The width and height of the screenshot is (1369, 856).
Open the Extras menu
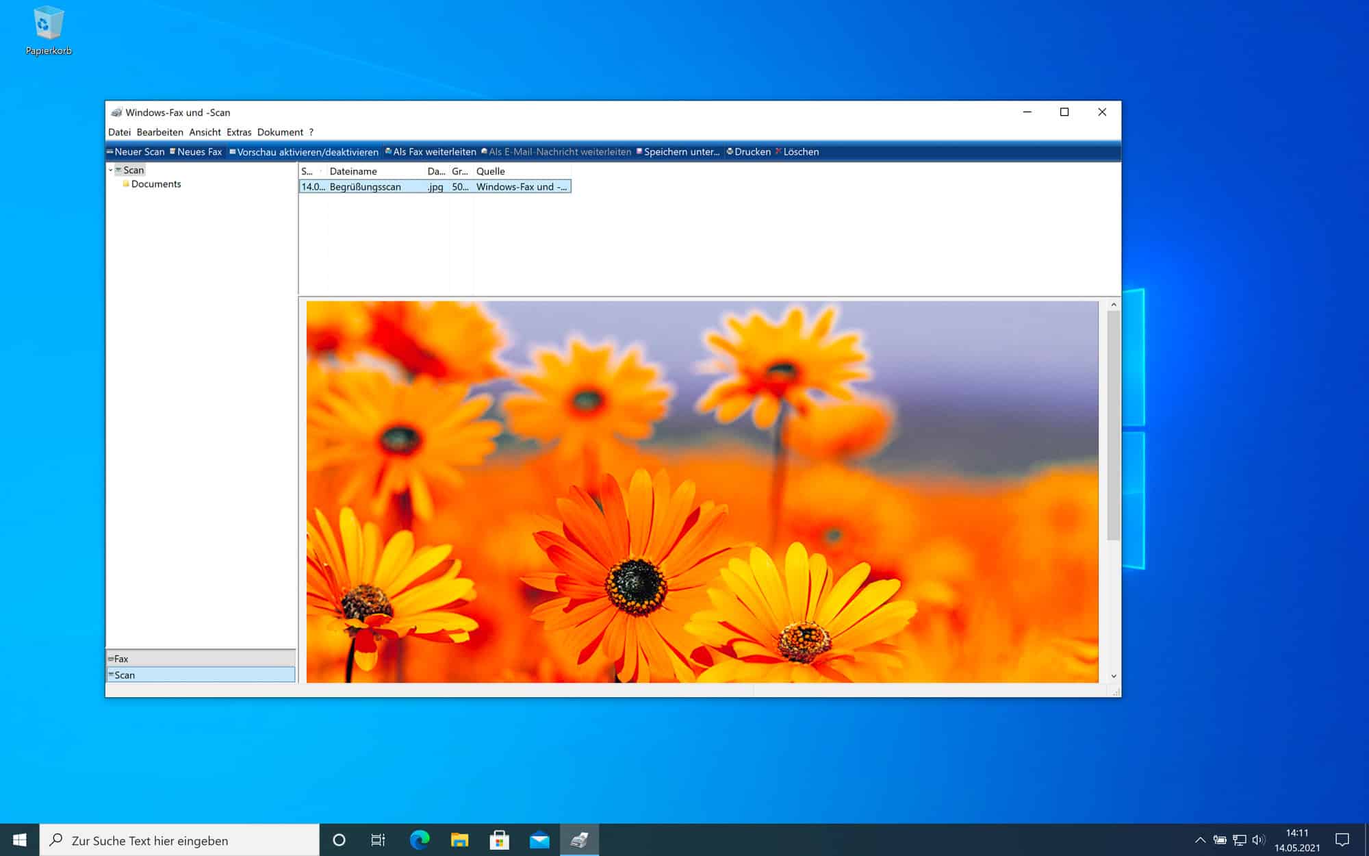point(239,132)
